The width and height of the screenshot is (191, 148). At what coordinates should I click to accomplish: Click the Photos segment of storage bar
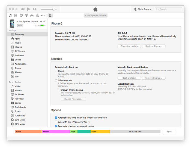coord(56,132)
